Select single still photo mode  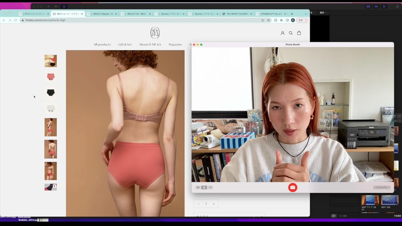[x=204, y=187]
